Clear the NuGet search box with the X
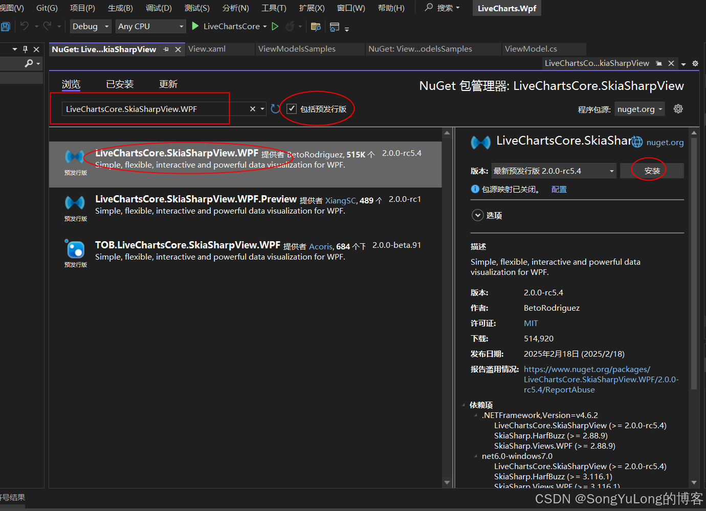The width and height of the screenshot is (706, 511). point(253,109)
